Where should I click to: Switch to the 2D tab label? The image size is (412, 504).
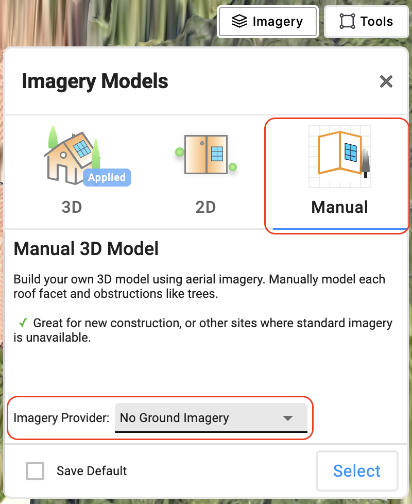coord(205,207)
